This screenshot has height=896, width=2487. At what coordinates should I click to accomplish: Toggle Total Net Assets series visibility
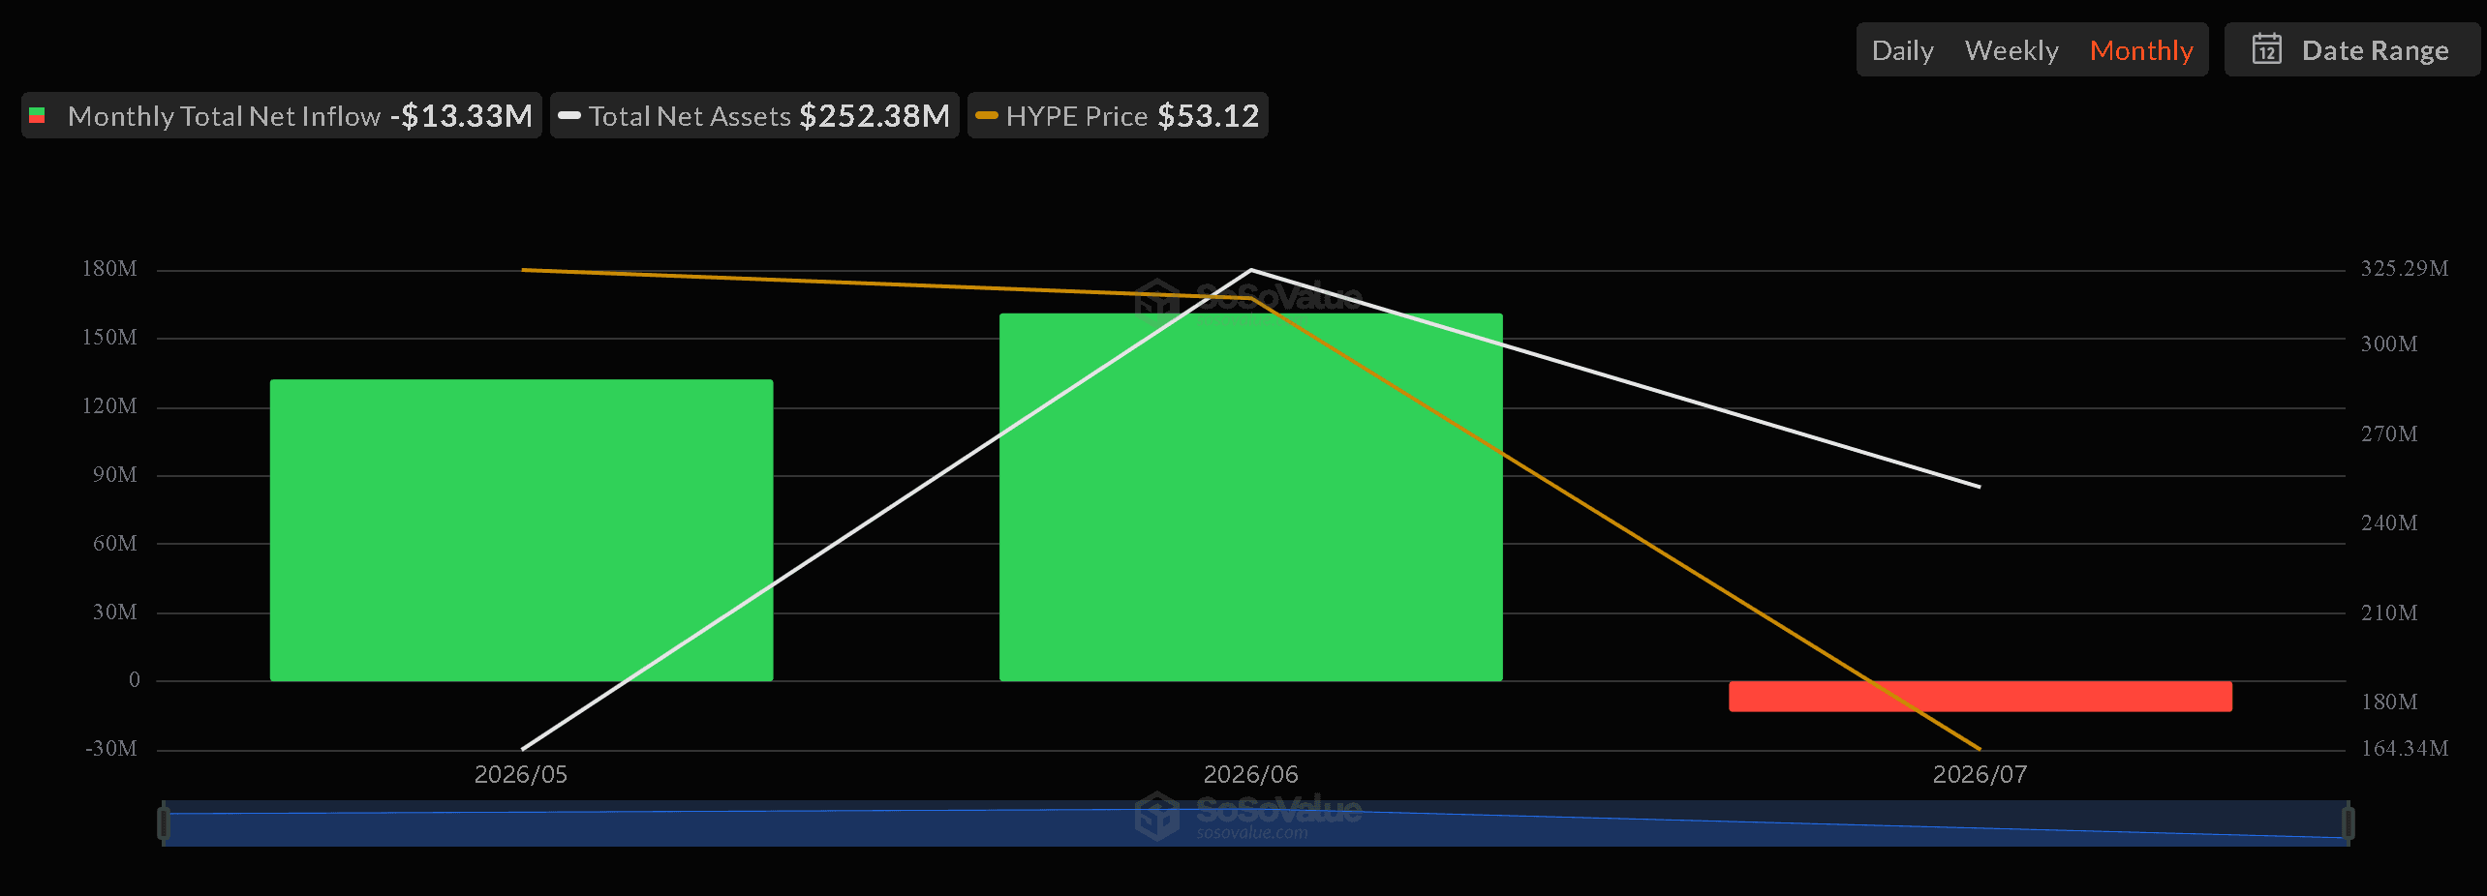(x=754, y=116)
